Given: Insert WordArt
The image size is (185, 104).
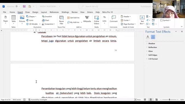Looking at the screenshot, I should coord(148,20).
